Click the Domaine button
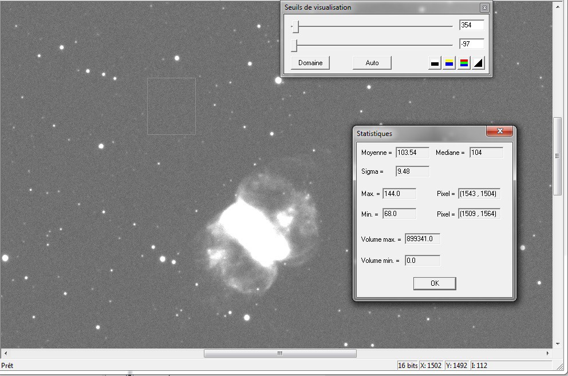The height and width of the screenshot is (376, 568). point(310,63)
